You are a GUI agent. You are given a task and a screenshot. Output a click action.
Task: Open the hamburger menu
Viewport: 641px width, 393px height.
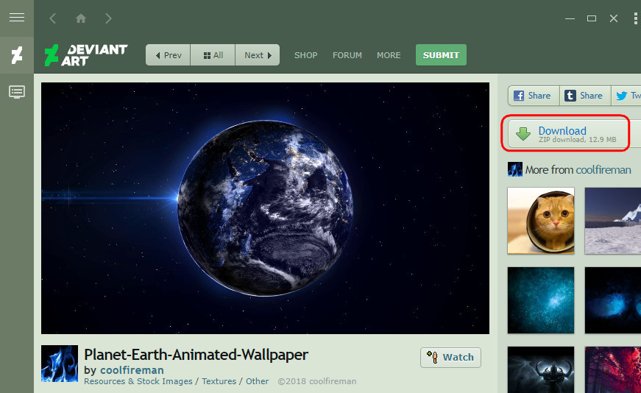[17, 18]
